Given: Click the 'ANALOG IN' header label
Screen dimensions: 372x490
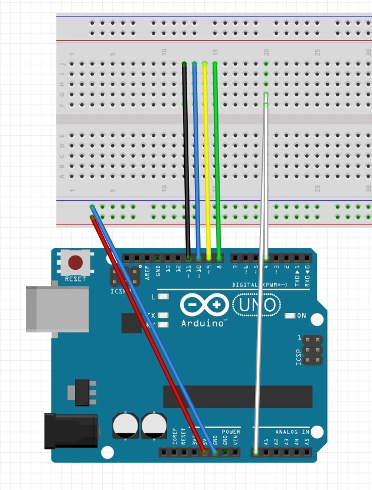Looking at the screenshot, I should [x=292, y=432].
